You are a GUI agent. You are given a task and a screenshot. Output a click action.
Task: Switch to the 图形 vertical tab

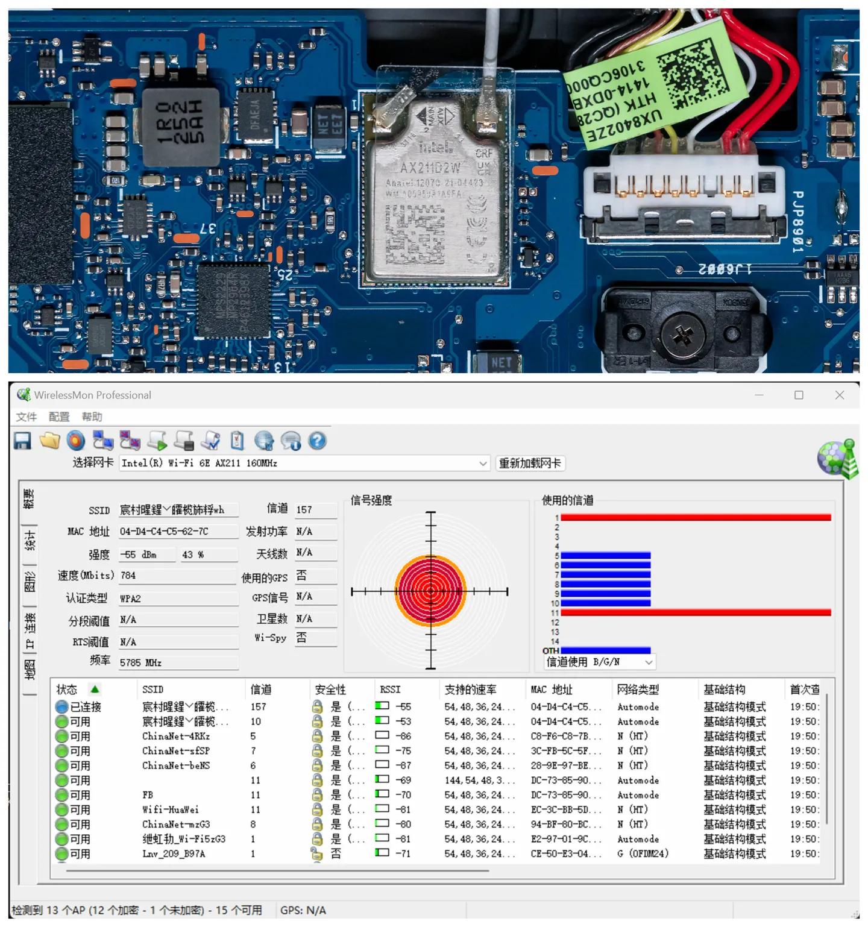(x=30, y=582)
